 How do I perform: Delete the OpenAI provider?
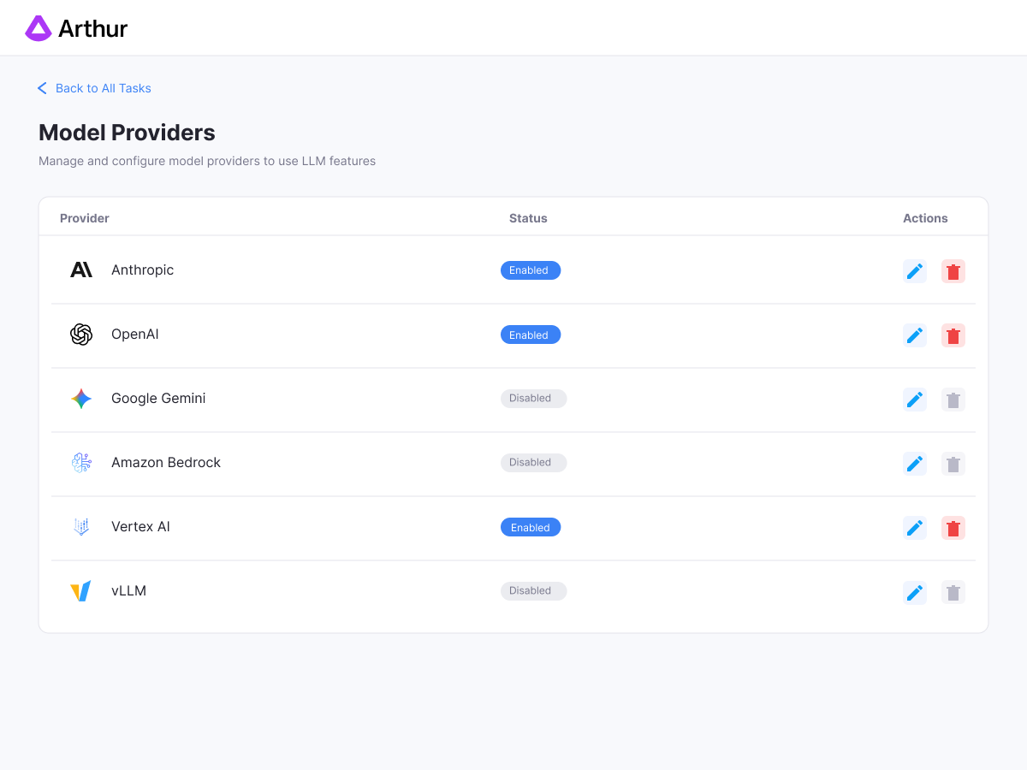[x=953, y=335]
